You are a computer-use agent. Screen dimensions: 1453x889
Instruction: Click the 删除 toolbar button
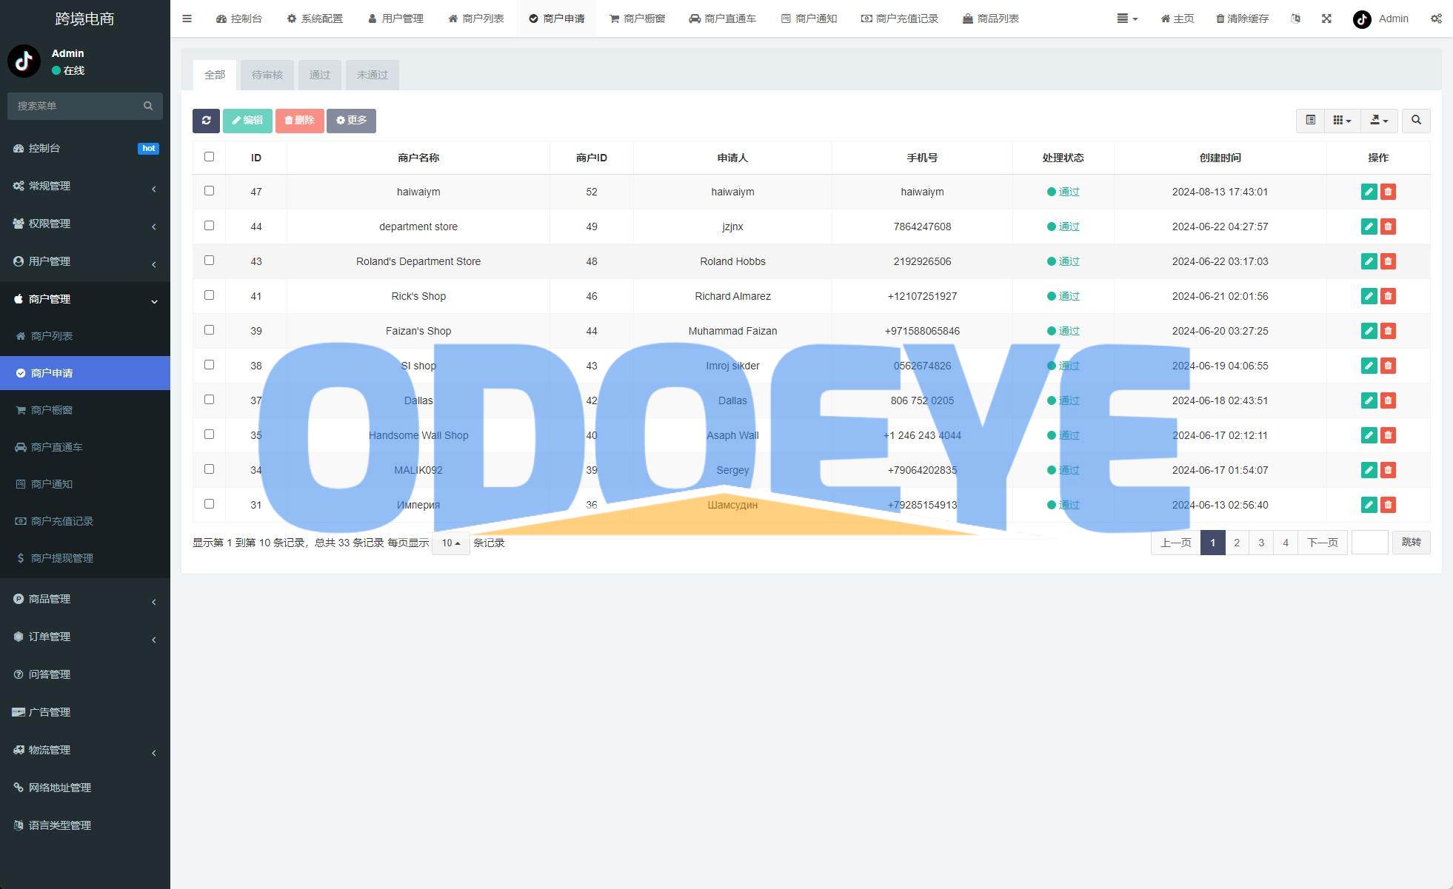coord(299,121)
